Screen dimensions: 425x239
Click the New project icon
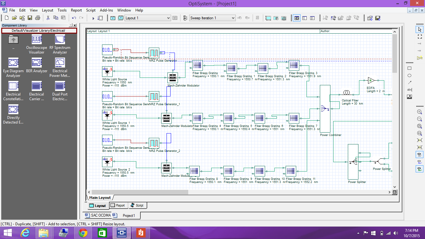click(x=7, y=18)
